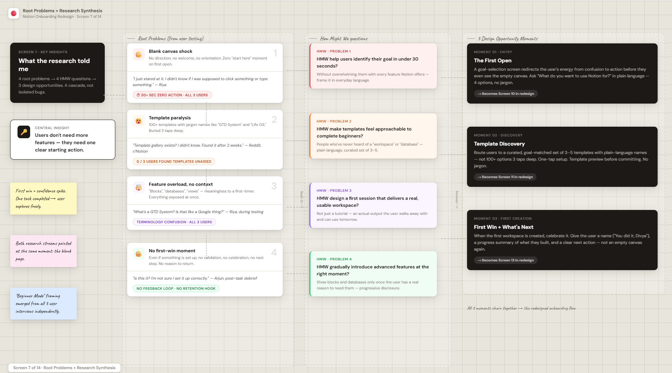Click 'Root Problems + Research Synthesis' header title
The height and width of the screenshot is (373, 672).
click(x=62, y=11)
